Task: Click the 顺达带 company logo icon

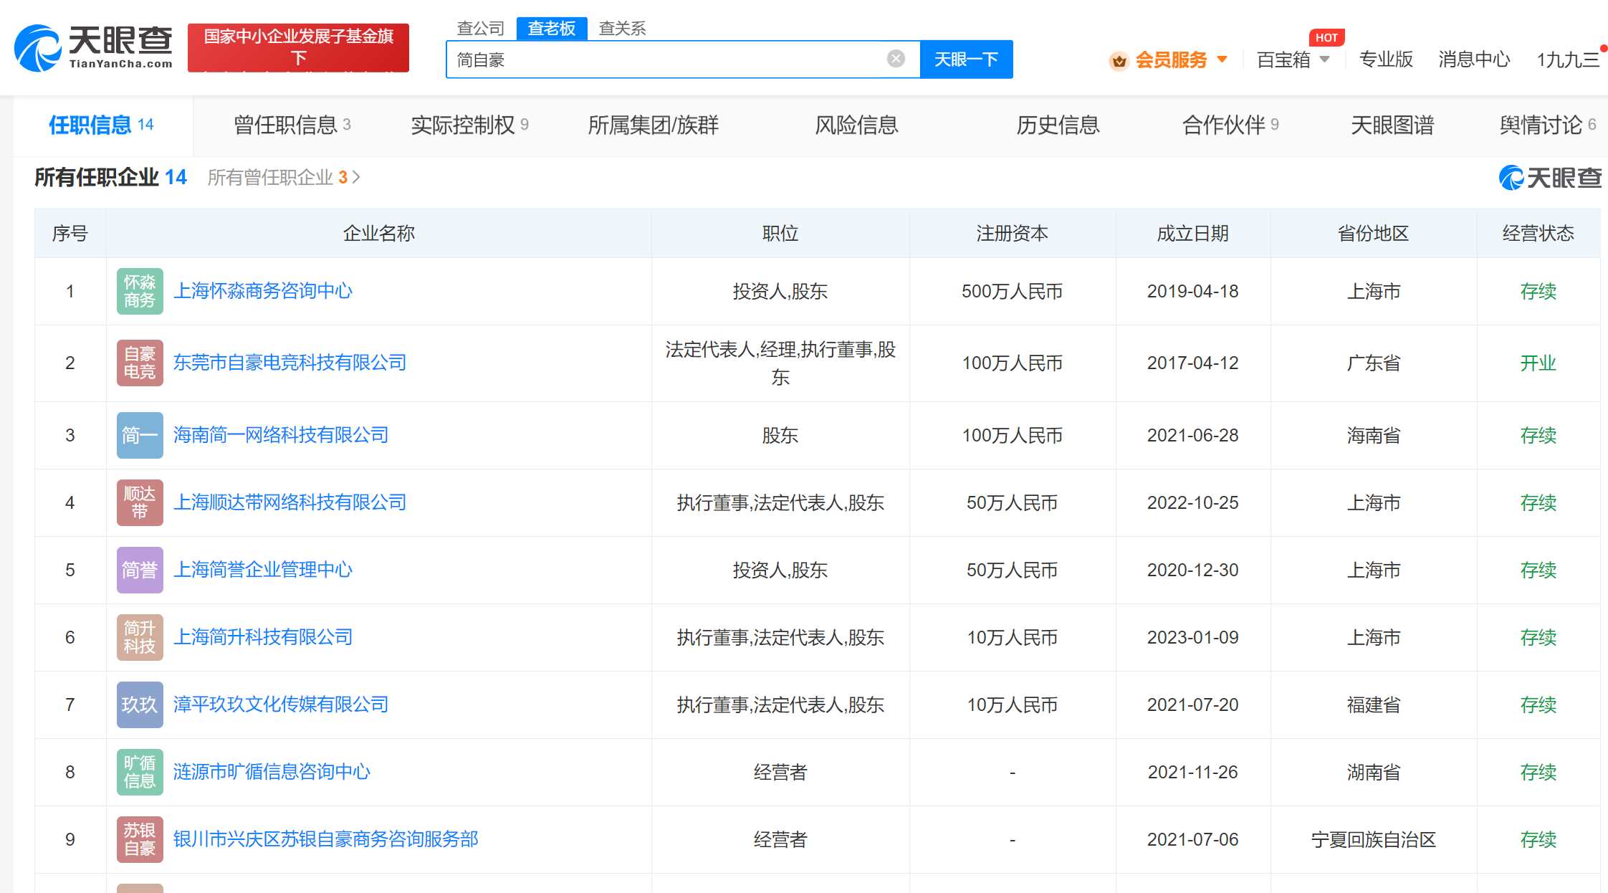Action: coord(140,502)
